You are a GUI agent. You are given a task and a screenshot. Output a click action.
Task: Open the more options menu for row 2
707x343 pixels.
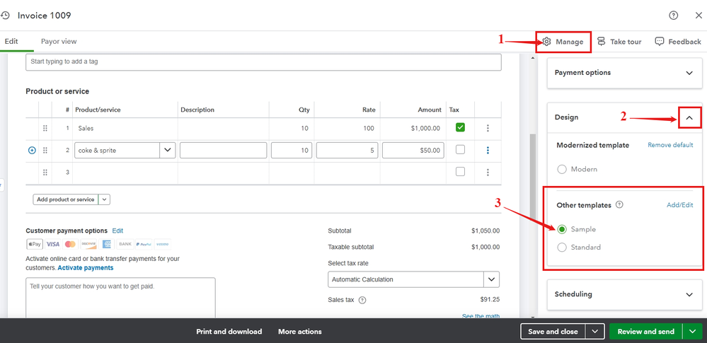click(x=488, y=151)
